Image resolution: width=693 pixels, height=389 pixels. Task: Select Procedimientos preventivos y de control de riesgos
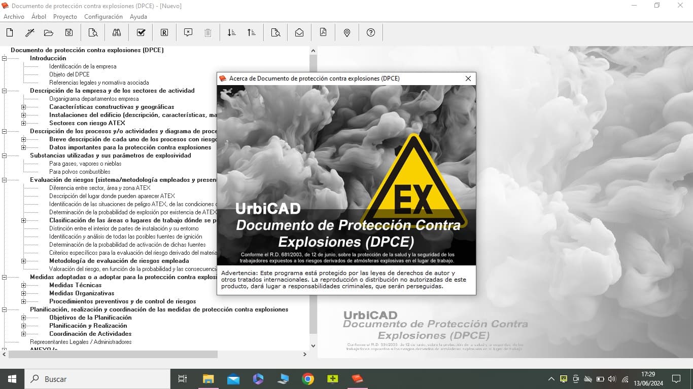tap(123, 301)
